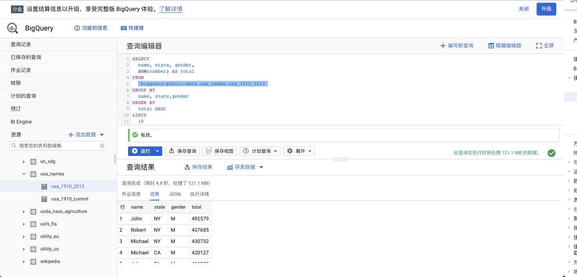The width and height of the screenshot is (577, 277).
Task: Click the help icon in search box
Action: click(102, 146)
